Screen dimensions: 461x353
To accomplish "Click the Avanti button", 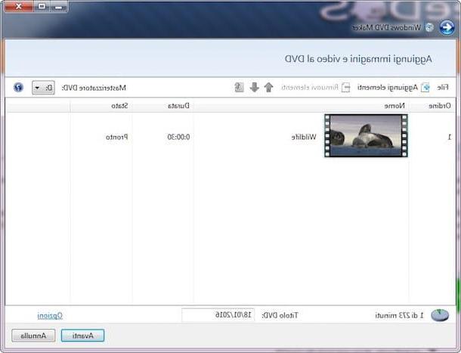I will tap(82, 336).
